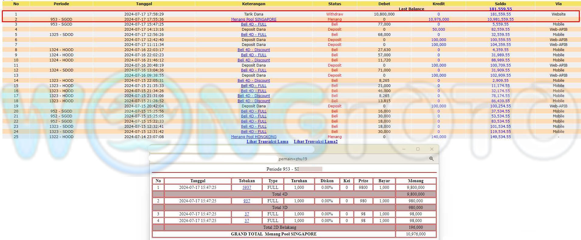
Task: Open Beli 4D - Discount at 22:03:17
Action: click(254, 50)
